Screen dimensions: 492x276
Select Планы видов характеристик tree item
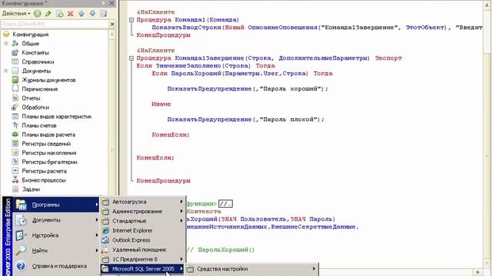click(57, 117)
